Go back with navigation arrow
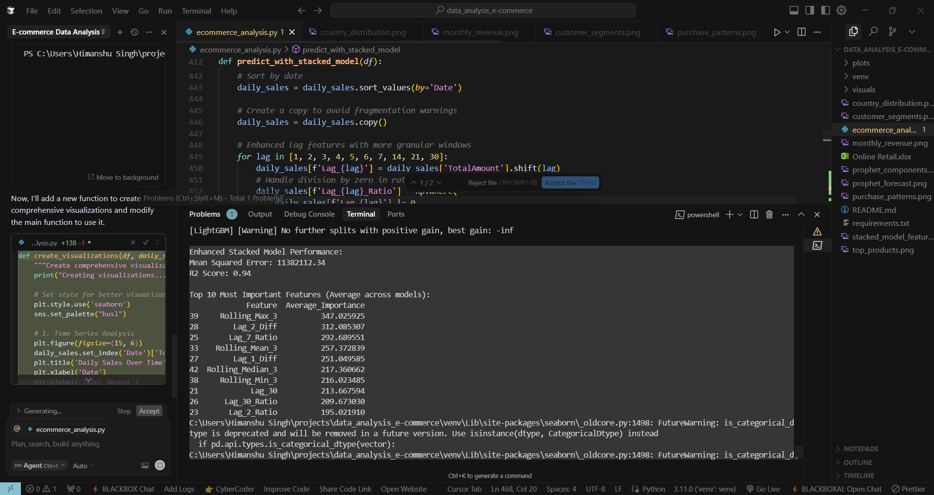The width and height of the screenshot is (934, 495). click(302, 10)
